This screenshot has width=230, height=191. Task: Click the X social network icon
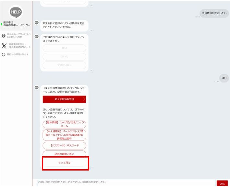pyautogui.click(x=4, y=46)
